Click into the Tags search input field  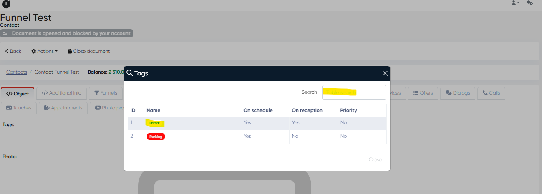point(354,92)
